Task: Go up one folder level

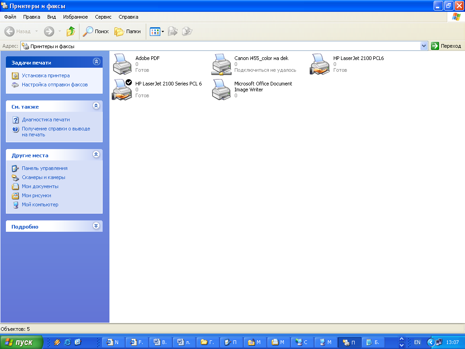Action: [70, 31]
